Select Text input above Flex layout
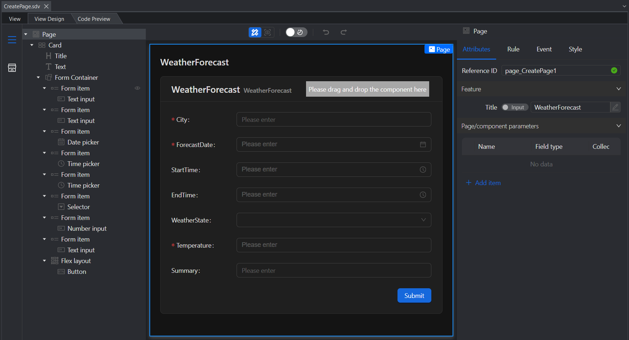Screen dimensions: 629x340 [x=81, y=250]
